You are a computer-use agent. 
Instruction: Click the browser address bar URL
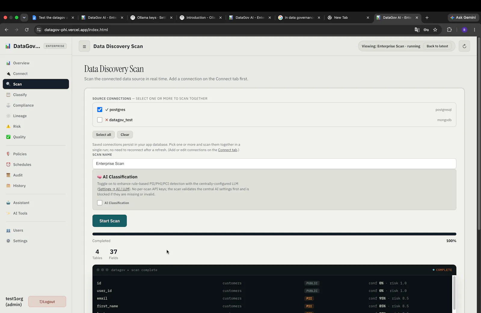[76, 30]
